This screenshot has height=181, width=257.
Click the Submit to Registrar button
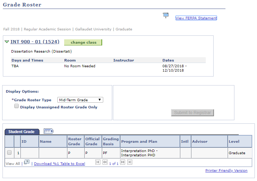point(192,113)
